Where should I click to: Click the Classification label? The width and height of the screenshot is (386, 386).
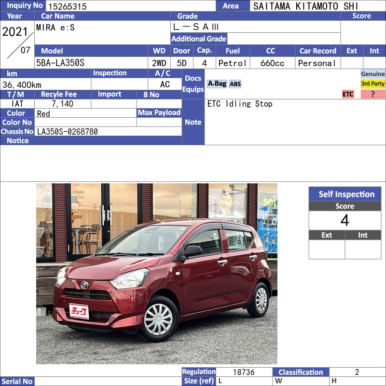301,372
